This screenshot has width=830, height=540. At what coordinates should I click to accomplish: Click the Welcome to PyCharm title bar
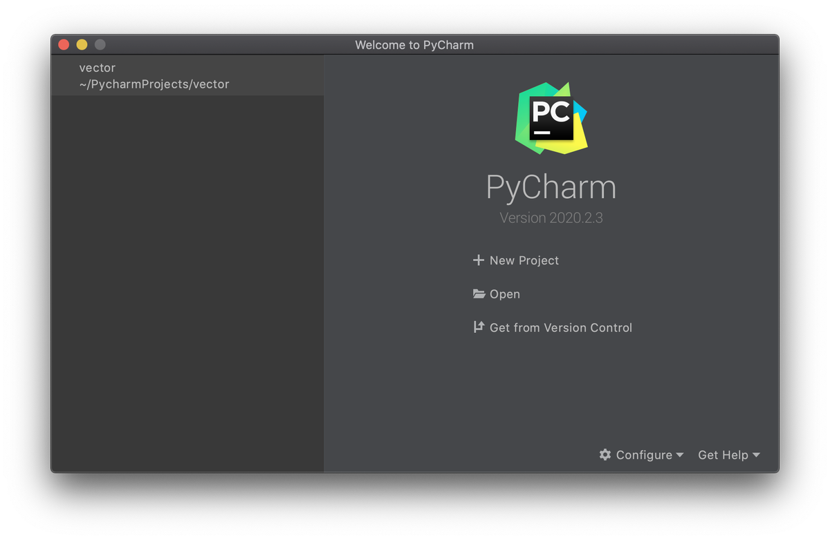pyautogui.click(x=415, y=45)
